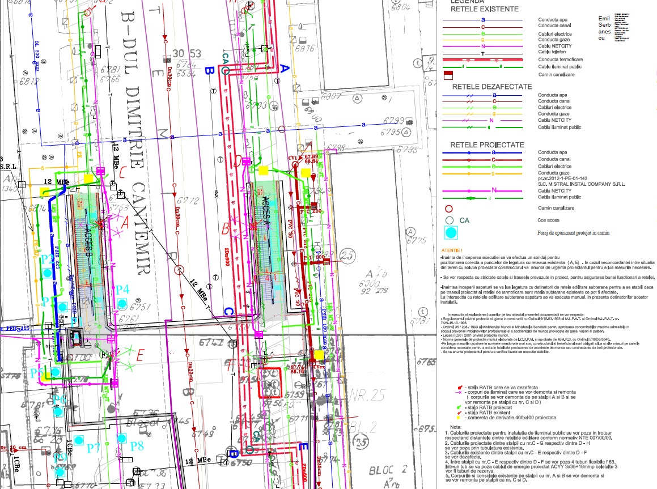Image resolution: width=657 pixels, height=489 pixels.
Task: Click the cyan drilling marker beside P7
Action: coord(78,440)
